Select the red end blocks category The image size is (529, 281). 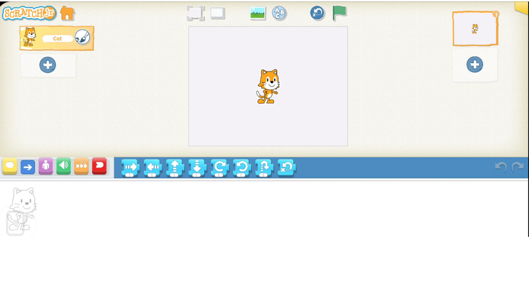click(99, 167)
